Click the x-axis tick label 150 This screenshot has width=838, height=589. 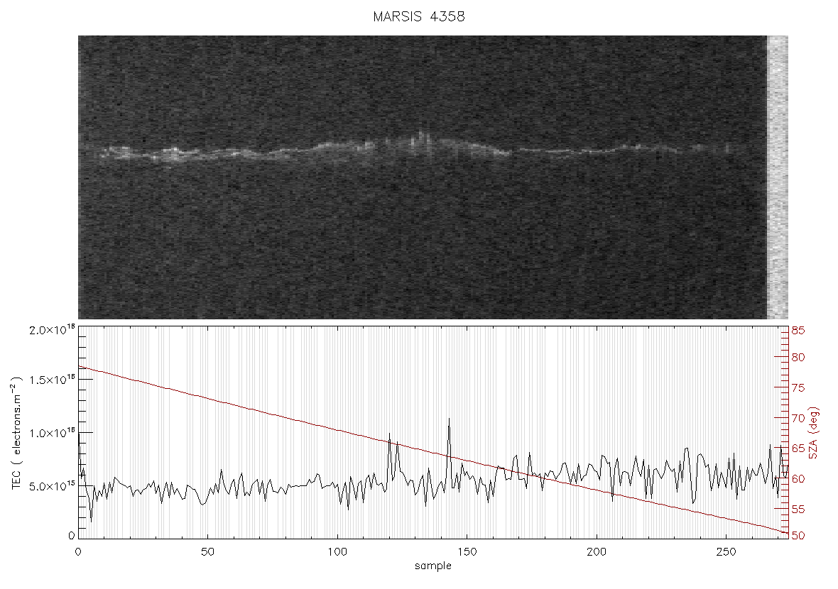[467, 551]
